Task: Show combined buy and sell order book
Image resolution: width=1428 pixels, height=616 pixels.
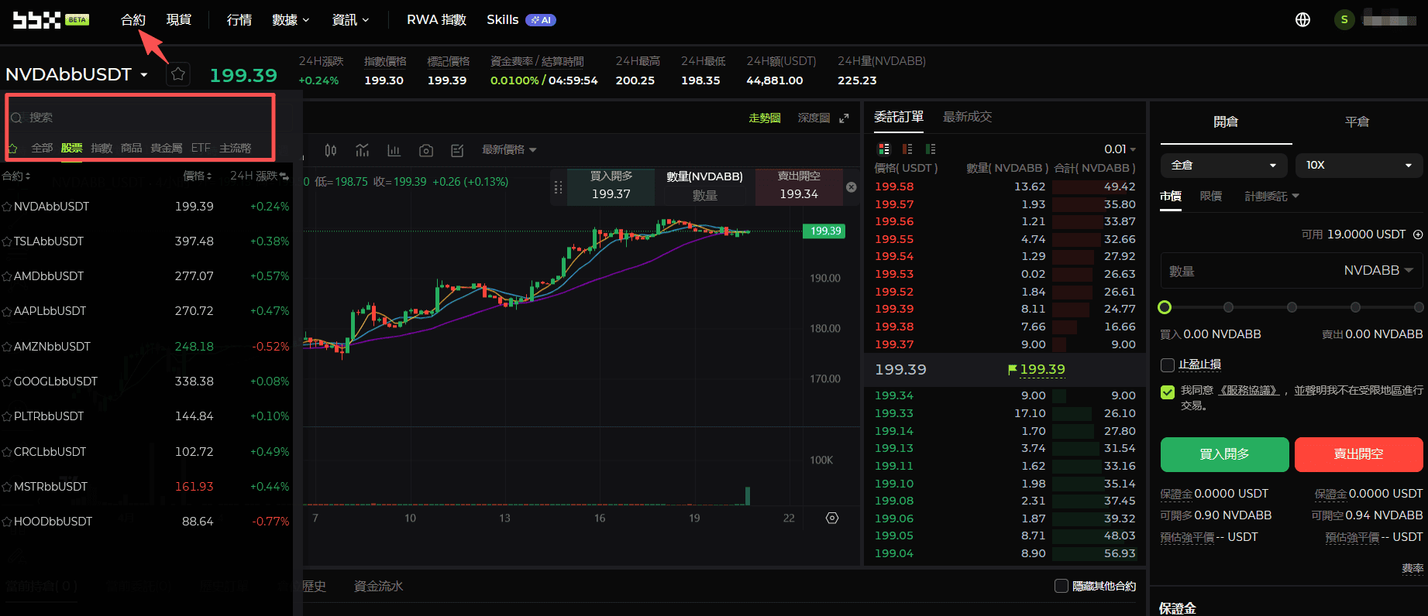Action: coord(884,149)
